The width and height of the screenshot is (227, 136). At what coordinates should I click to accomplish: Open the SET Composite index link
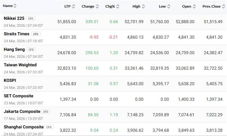tap(19, 96)
